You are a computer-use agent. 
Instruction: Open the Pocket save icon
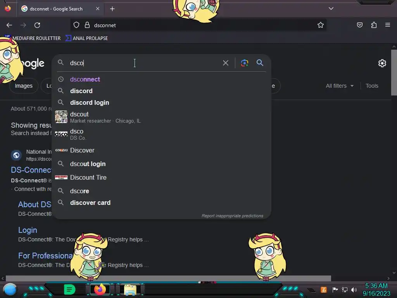(x=359, y=25)
